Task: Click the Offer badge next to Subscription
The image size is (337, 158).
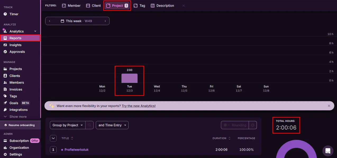Action: click(x=35, y=141)
